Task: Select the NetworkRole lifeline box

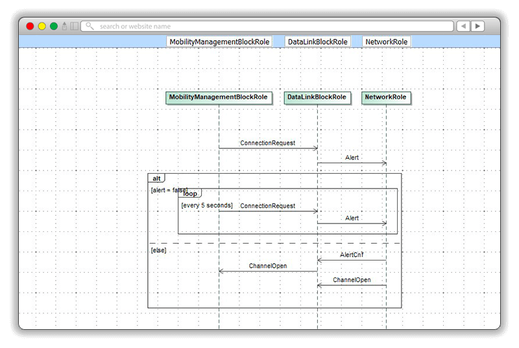Action: pos(386,97)
